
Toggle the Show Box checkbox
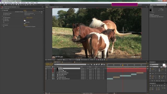(24, 22)
